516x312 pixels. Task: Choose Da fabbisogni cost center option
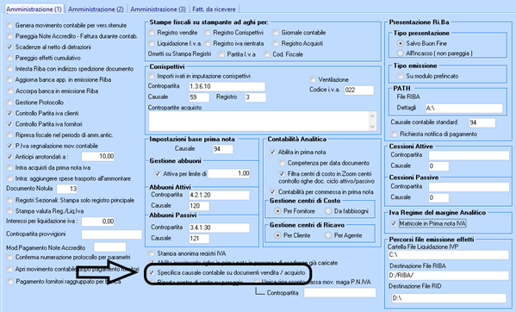pos(328,211)
